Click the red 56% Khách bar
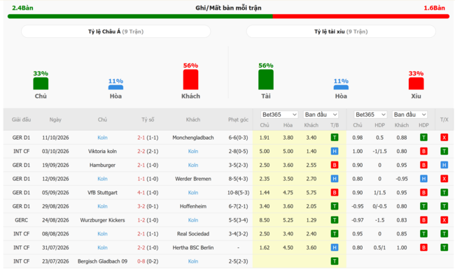455x269 pixels. [x=190, y=80]
